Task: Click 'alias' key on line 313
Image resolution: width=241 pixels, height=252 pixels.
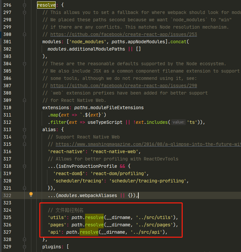Action: click(49, 130)
